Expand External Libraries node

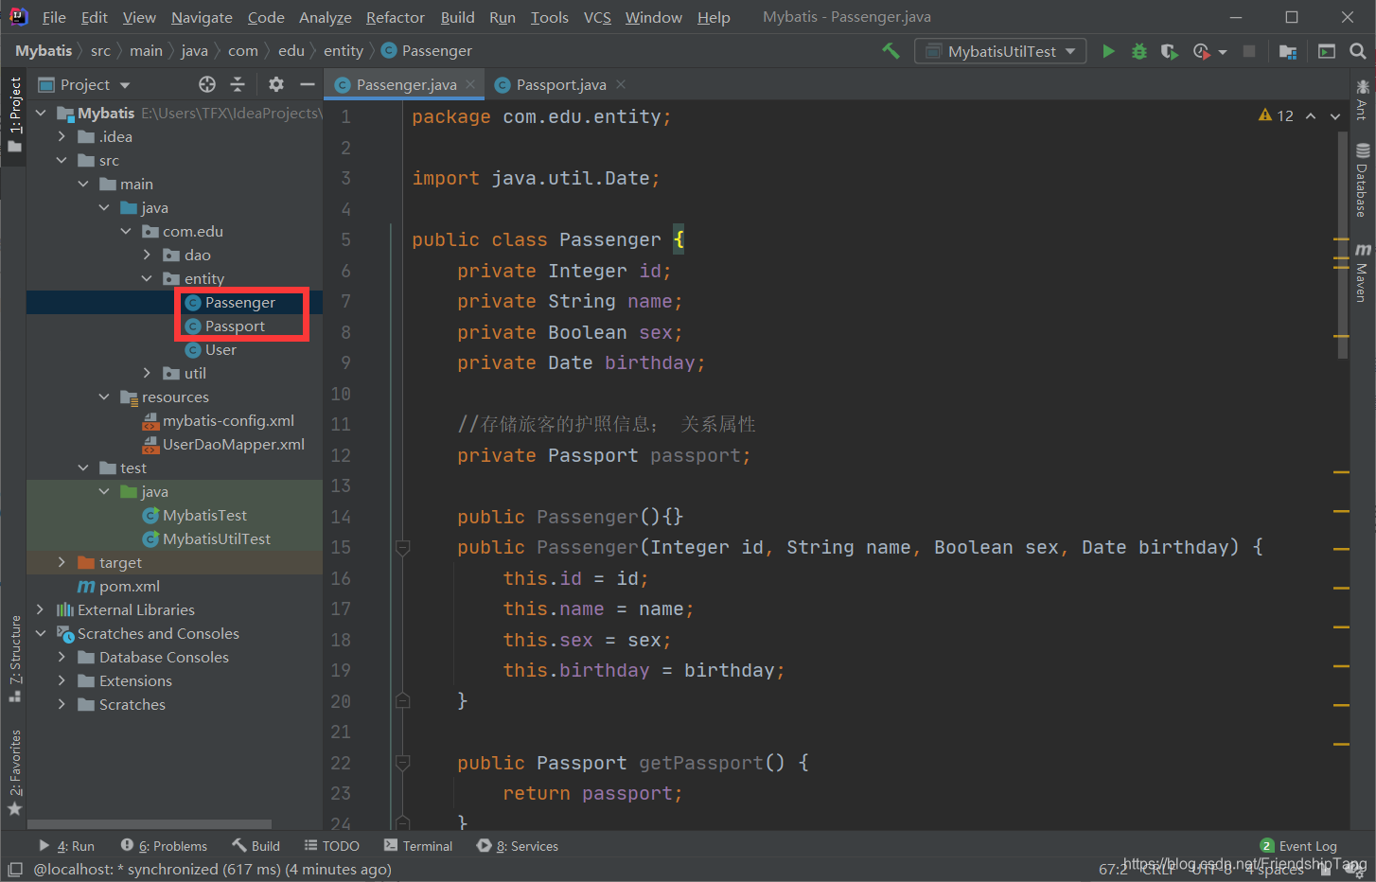pyautogui.click(x=41, y=609)
